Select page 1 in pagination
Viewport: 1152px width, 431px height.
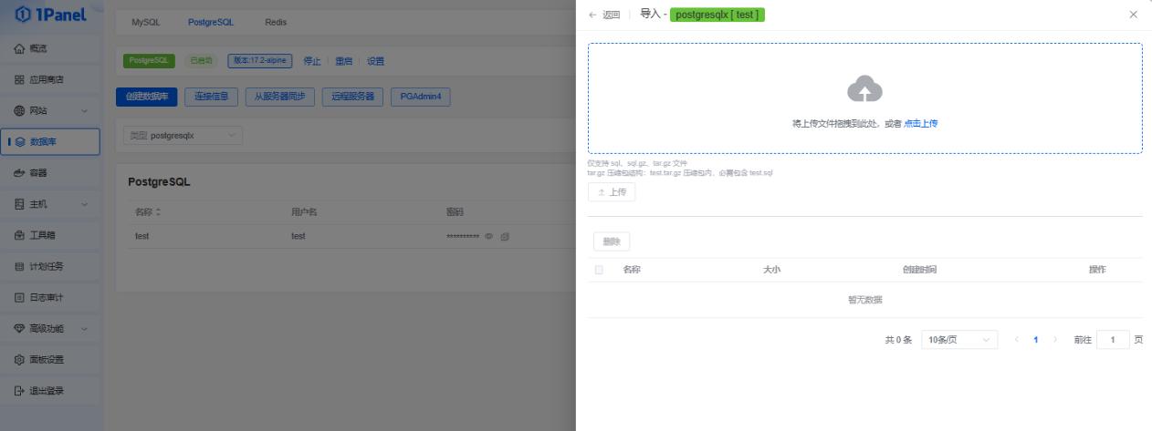click(x=1036, y=340)
